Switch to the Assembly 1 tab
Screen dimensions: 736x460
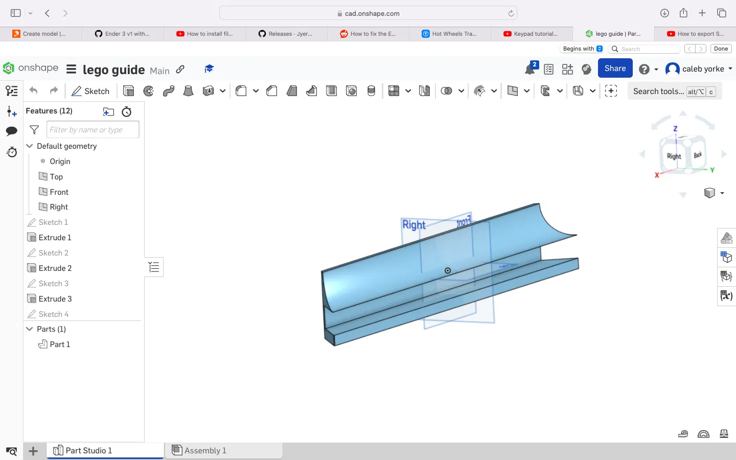click(x=205, y=450)
